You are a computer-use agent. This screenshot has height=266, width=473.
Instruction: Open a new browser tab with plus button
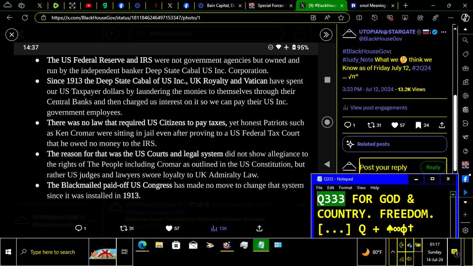406,6
